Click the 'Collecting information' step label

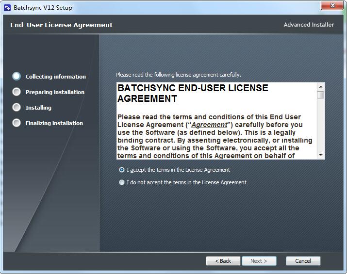pos(55,77)
